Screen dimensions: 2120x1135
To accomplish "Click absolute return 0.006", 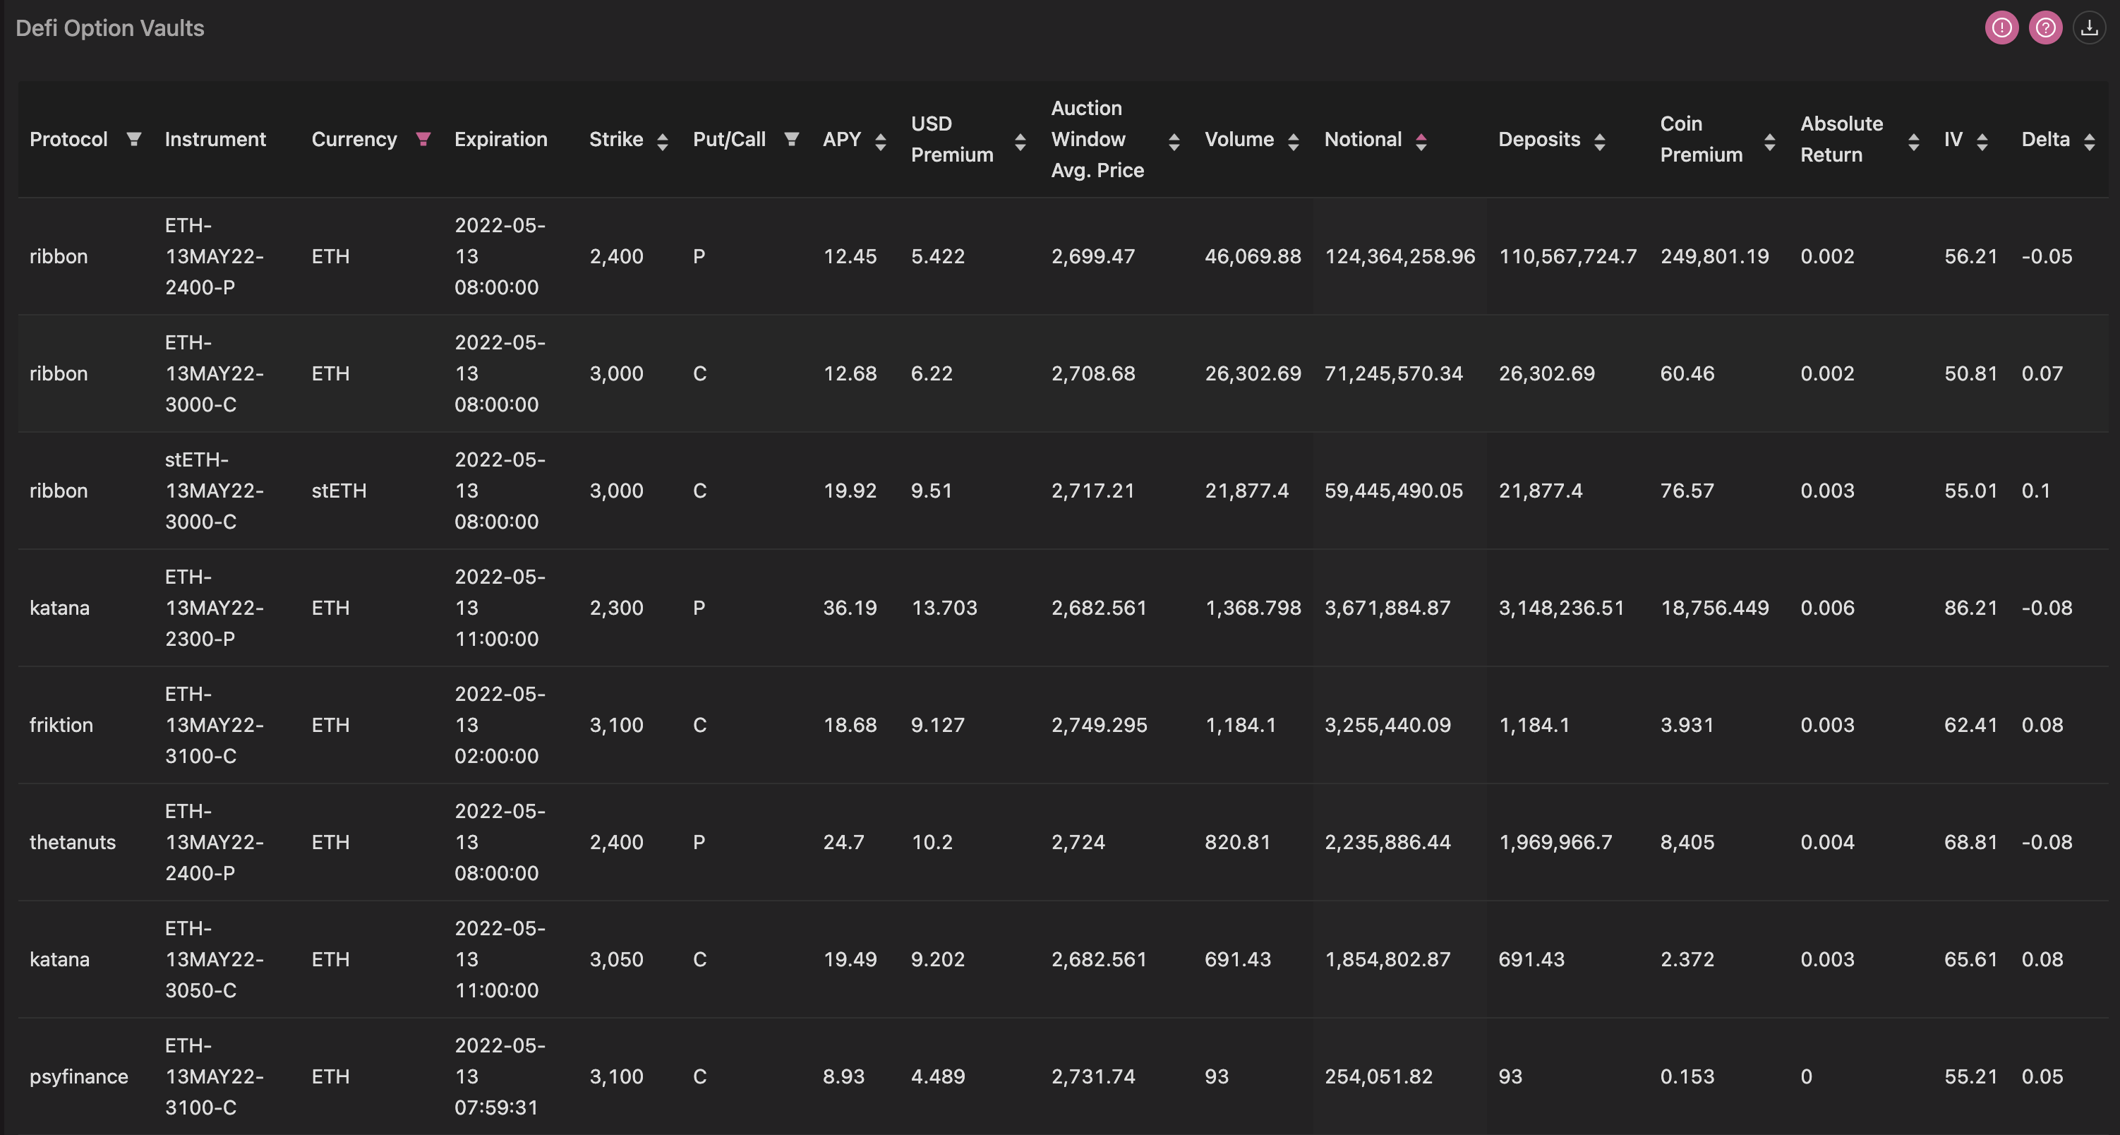I will 1827,608.
